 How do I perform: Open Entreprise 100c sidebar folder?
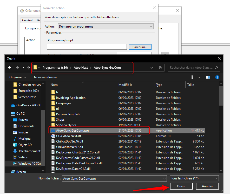click(26, 91)
